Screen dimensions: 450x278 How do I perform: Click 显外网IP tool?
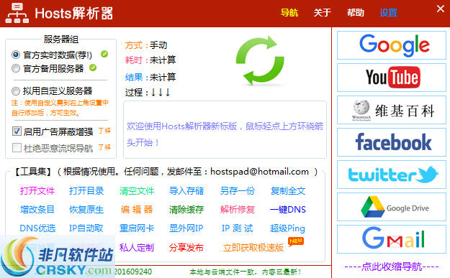pos(186,228)
